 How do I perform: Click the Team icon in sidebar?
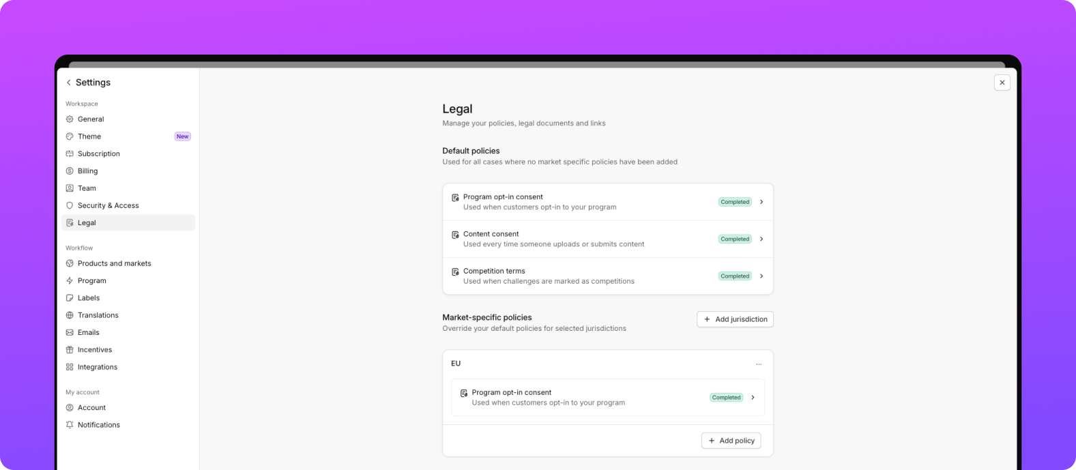[70, 188]
